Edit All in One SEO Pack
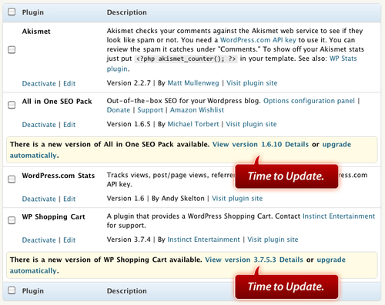Screen dimensions: 385x305 click(x=69, y=125)
